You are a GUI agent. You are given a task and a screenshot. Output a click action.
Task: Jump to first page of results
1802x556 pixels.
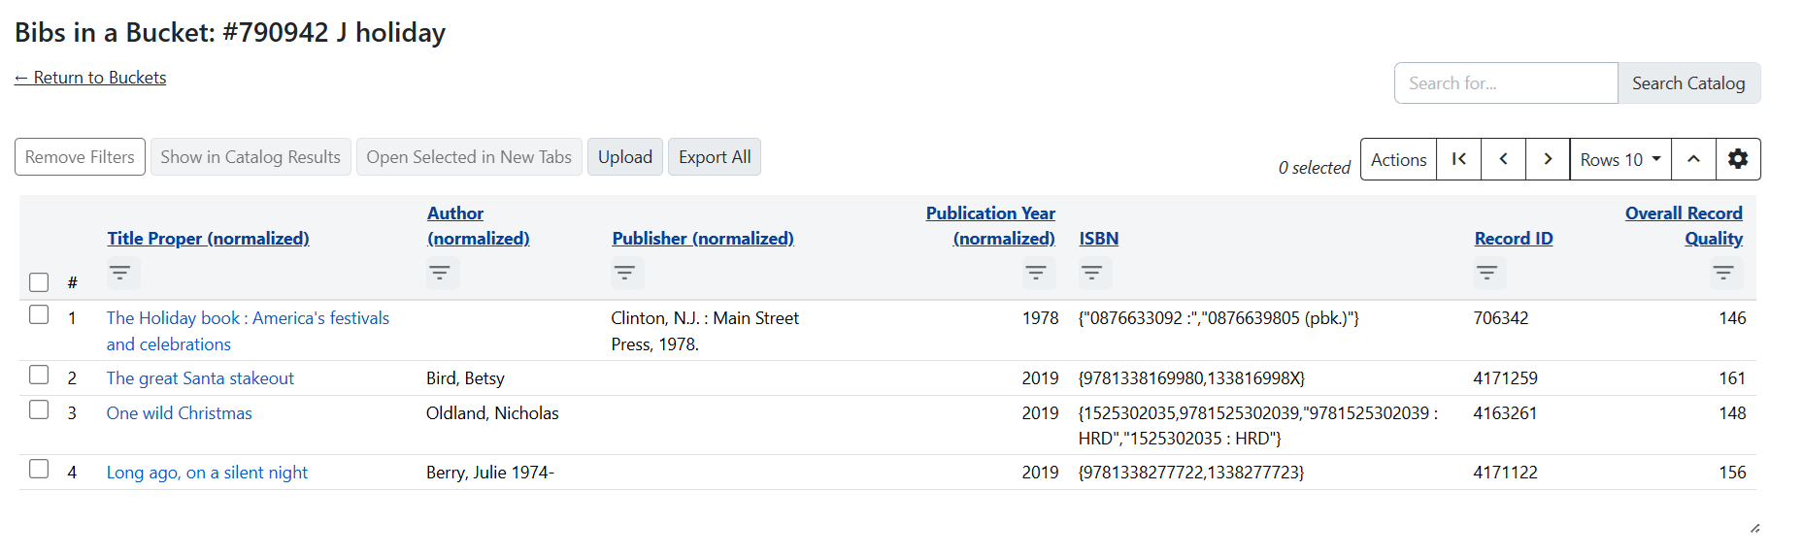pyautogui.click(x=1458, y=159)
